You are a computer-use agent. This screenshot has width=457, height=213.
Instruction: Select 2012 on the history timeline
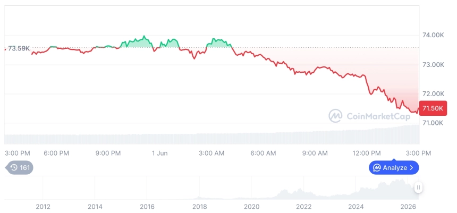[x=43, y=207]
